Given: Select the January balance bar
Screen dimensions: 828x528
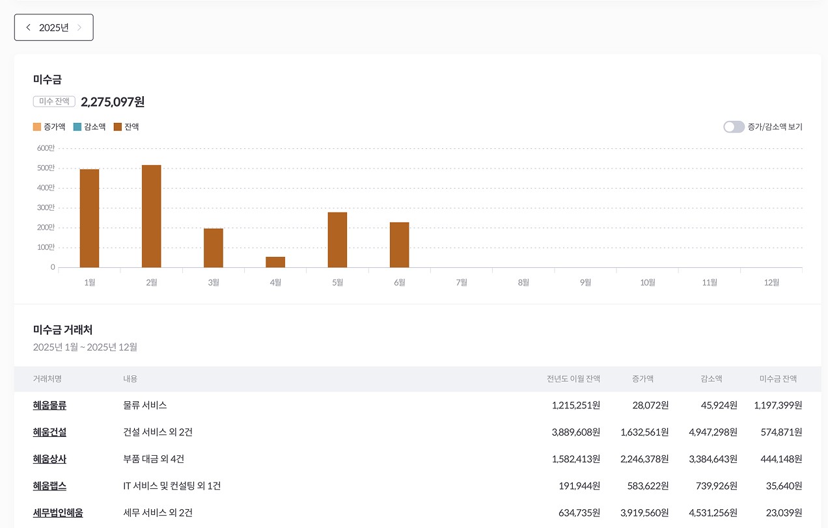Looking at the screenshot, I should click(89, 218).
